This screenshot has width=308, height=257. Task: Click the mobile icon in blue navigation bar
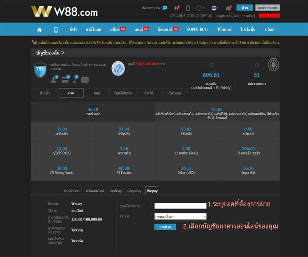(x=56, y=30)
